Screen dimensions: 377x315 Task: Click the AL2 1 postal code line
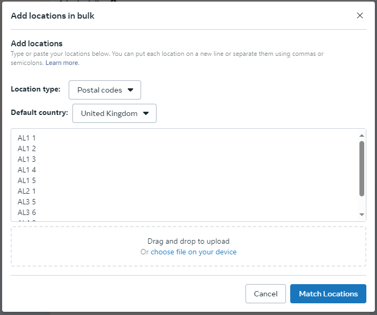coord(27,191)
